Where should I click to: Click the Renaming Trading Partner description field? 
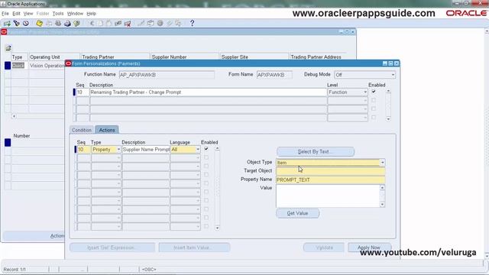coord(208,92)
